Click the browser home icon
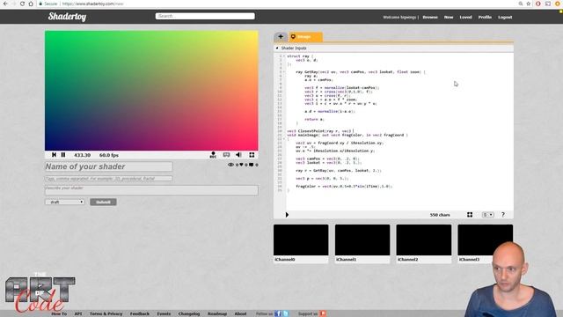Viewport: 563px width, 317px height. tap(31, 4)
